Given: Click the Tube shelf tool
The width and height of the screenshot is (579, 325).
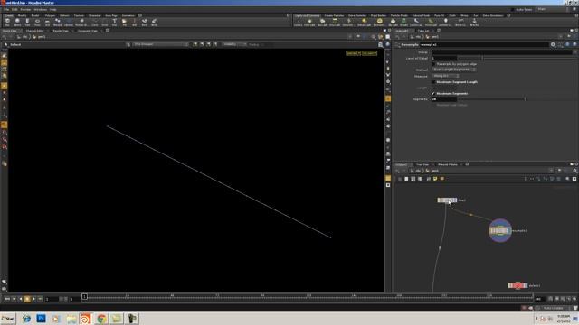Looking at the screenshot, I should tap(27, 22).
